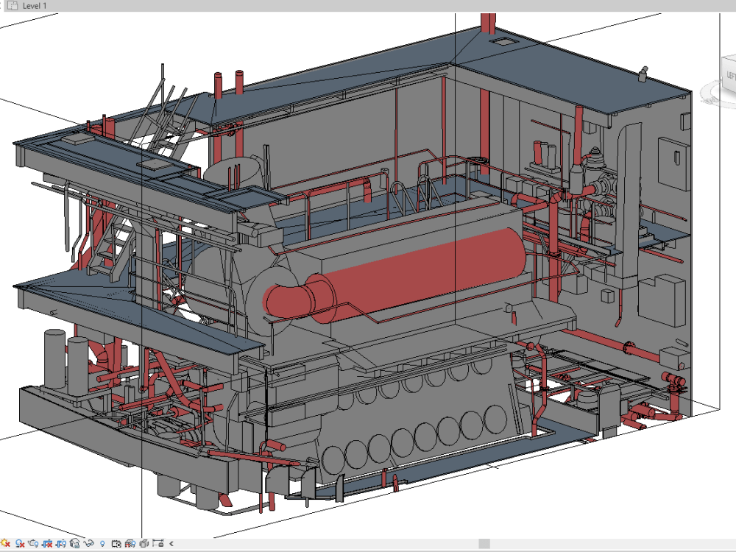Show the Crop Region
736x552 pixels.
point(60,545)
